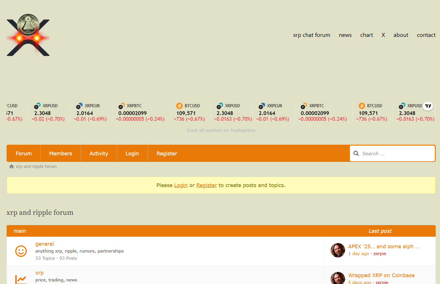Open the news nav link

click(x=345, y=35)
